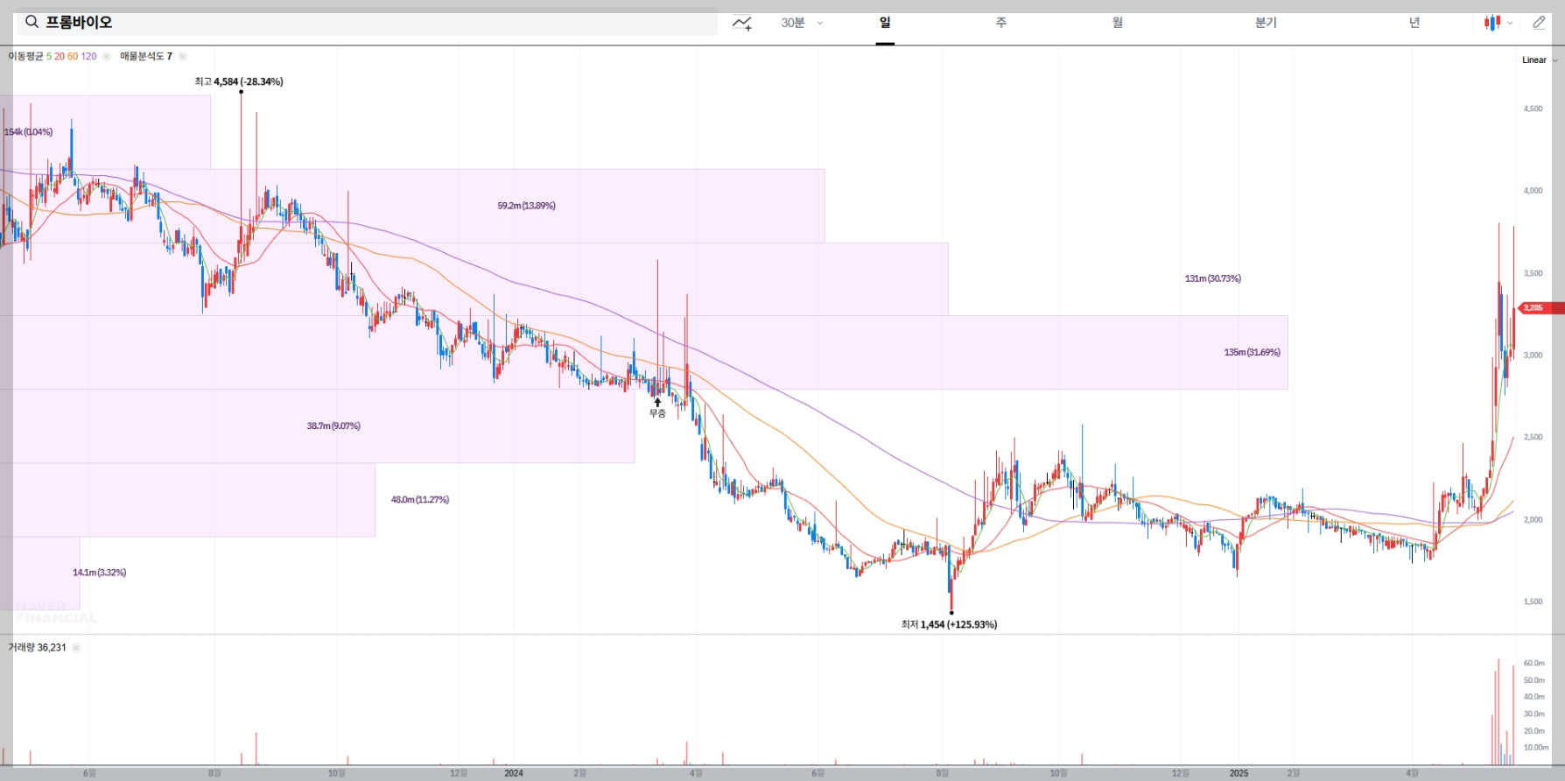Click the 10.00m volume axis label

click(x=1536, y=748)
